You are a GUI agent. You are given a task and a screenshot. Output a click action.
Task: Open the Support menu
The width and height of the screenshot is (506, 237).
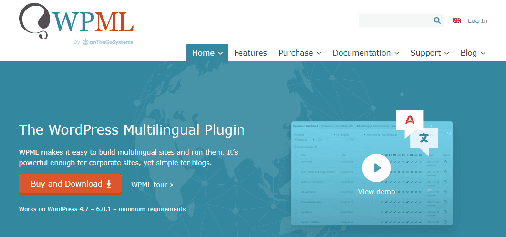[x=430, y=53]
